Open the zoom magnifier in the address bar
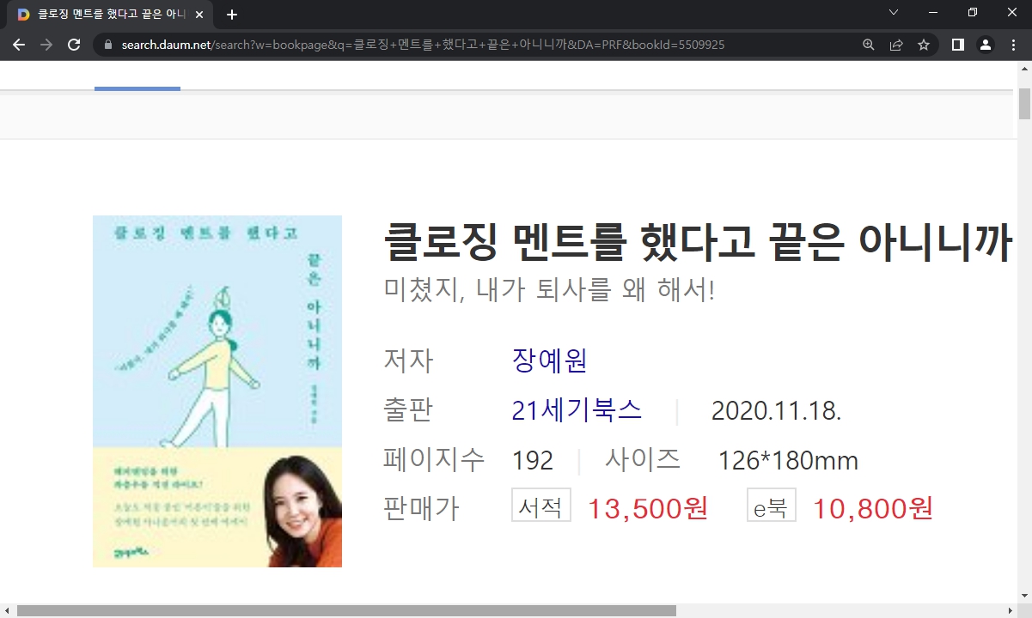 (x=869, y=45)
